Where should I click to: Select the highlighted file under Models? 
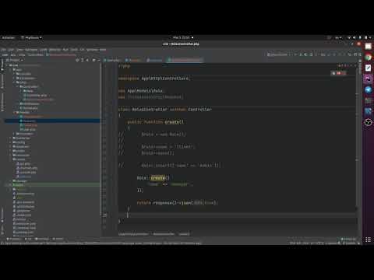click(52, 121)
